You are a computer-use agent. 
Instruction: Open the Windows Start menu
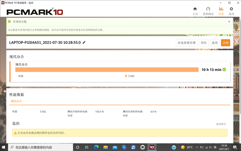pyautogui.click(x=3, y=147)
